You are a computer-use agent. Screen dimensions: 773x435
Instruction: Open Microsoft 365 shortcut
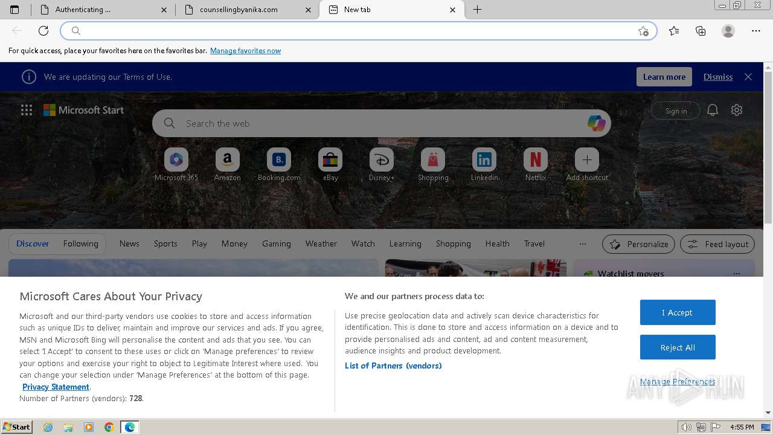(176, 164)
